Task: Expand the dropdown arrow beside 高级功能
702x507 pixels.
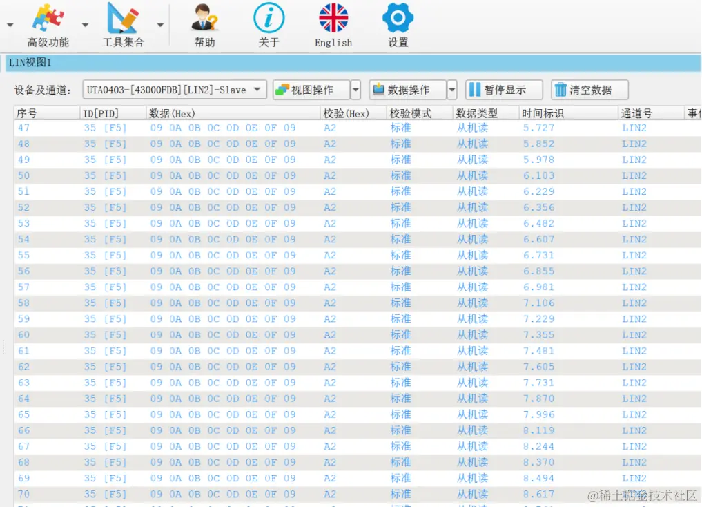Action: tap(85, 25)
